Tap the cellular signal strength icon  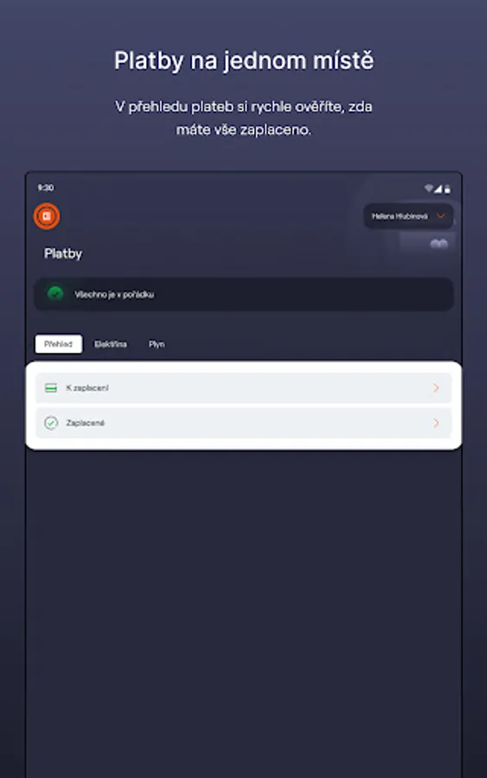(x=438, y=188)
